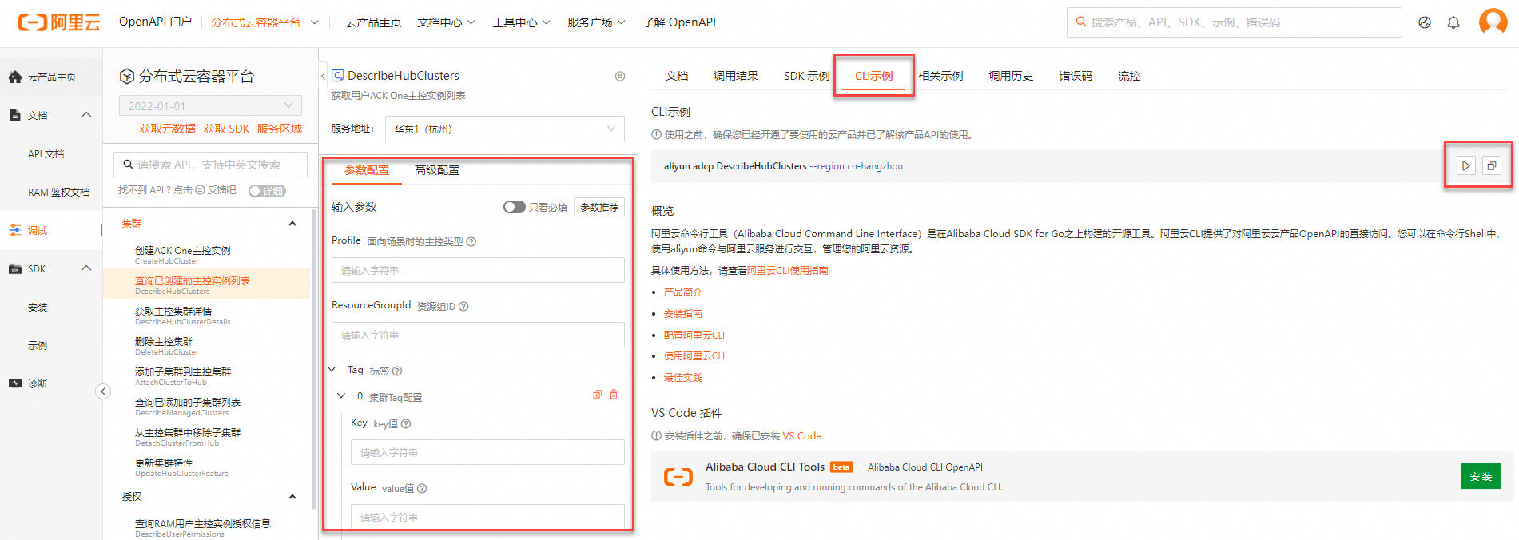This screenshot has width=1519, height=540.
Task: Collapse the Tag 标签 parameter section
Action: 332,370
